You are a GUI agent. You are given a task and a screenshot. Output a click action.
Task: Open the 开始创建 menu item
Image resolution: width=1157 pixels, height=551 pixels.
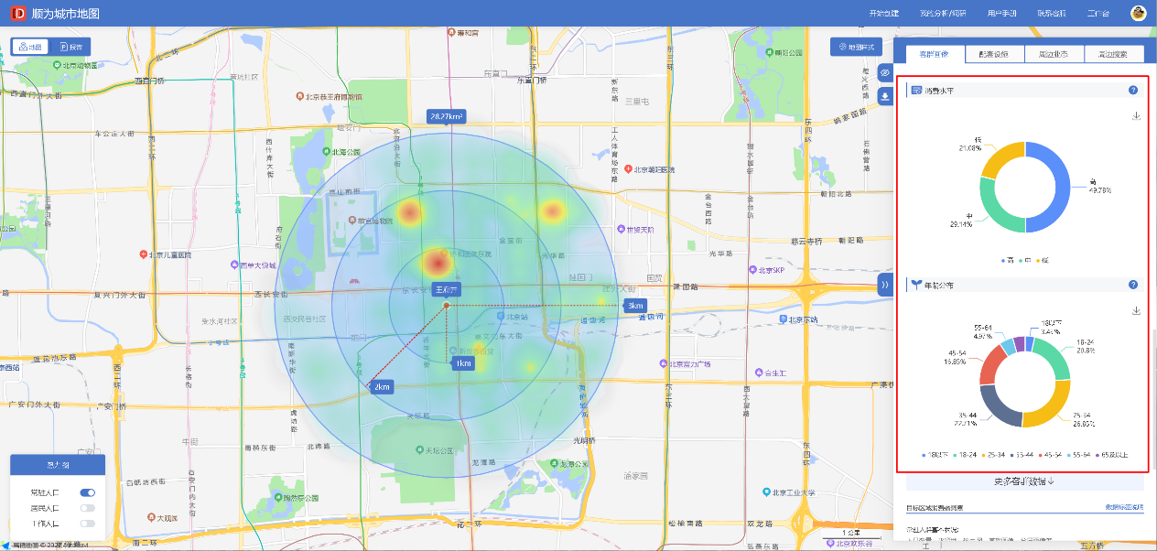[x=883, y=14]
